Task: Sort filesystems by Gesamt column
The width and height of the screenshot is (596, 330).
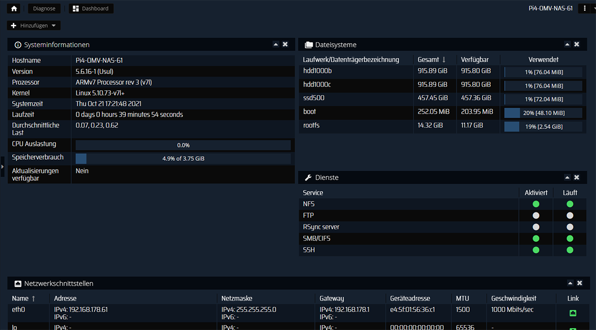Action: click(x=431, y=60)
